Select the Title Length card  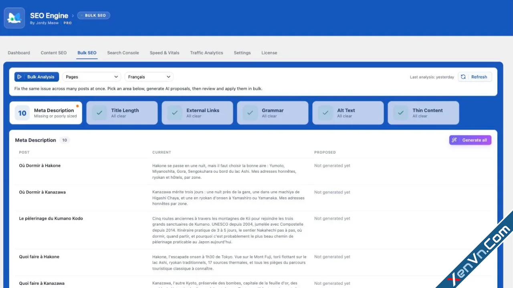point(122,113)
